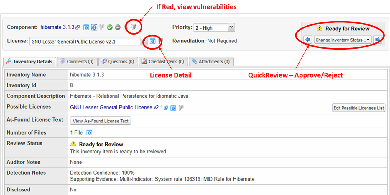Switch to the Comments tab
The width and height of the screenshot is (390, 195).
[77, 62]
